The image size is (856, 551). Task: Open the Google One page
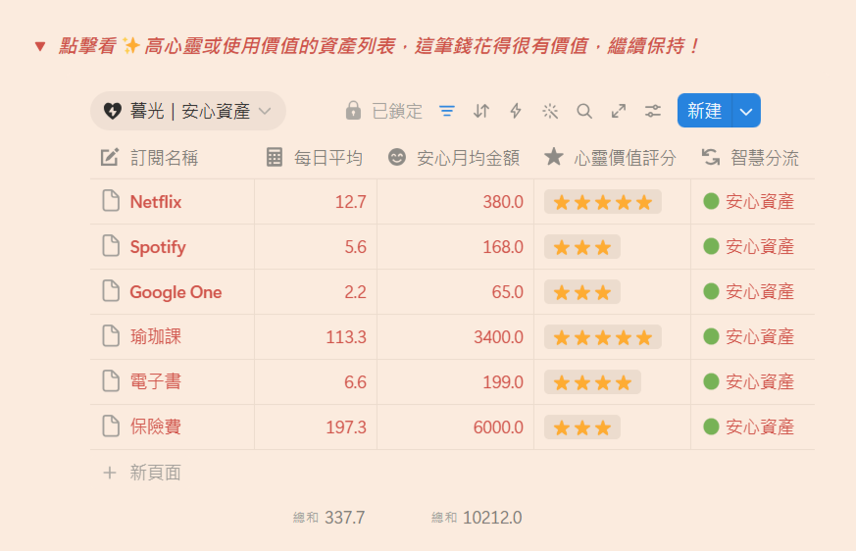[176, 292]
